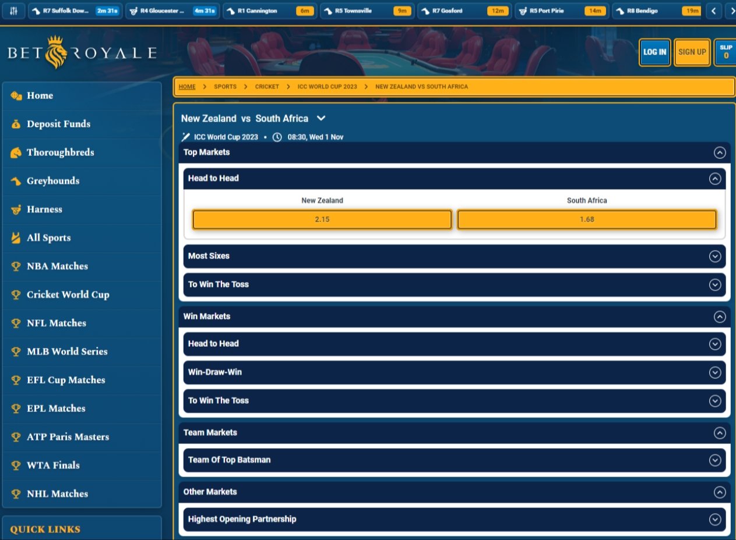Viewport: 736px width, 540px height.
Task: Click the cricket bat icon beside ICC World Cup 2023
Action: coord(186,137)
